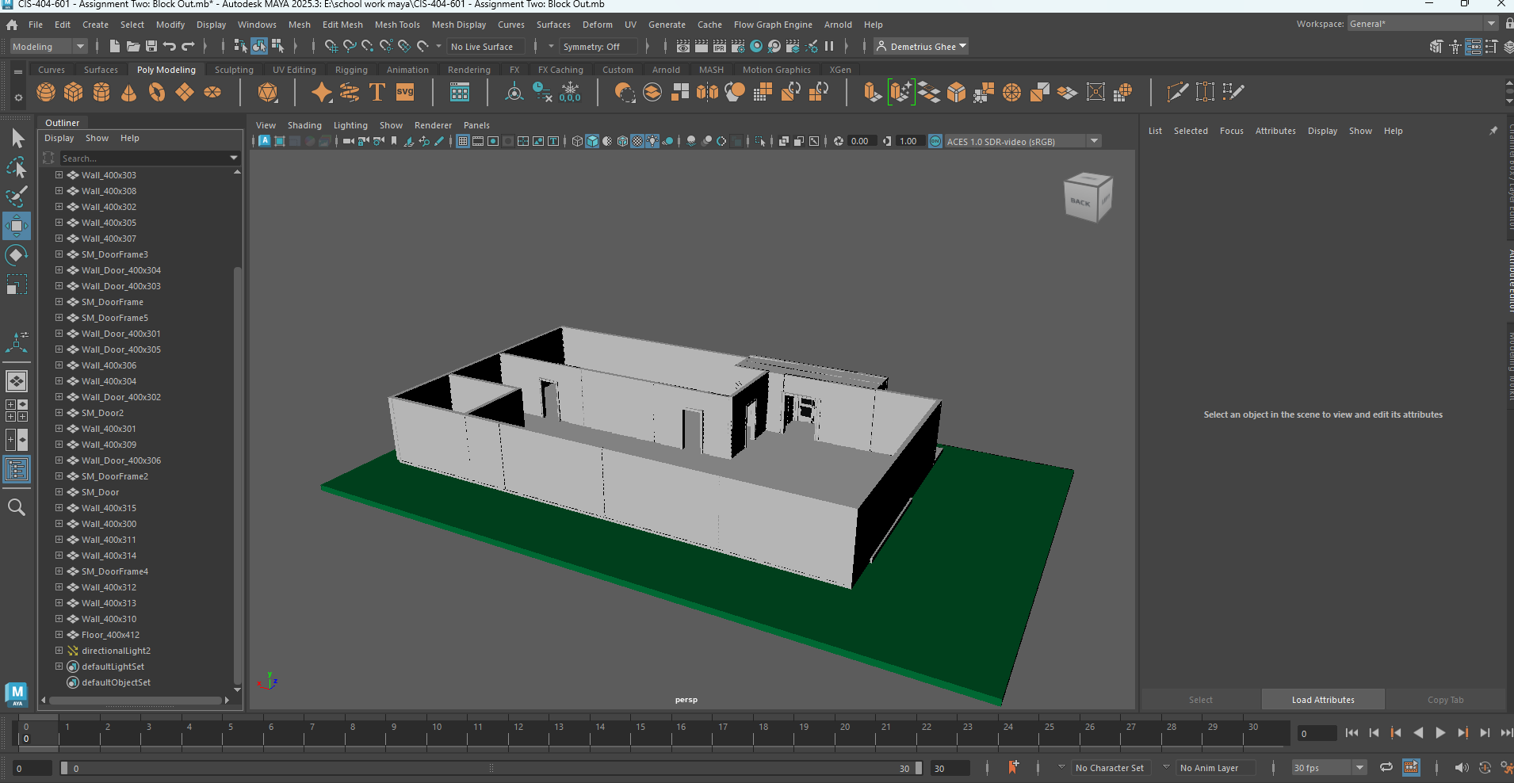Viewport: 1514px width, 783px height.
Task: Open the Mesh Tools menu
Action: 397,25
